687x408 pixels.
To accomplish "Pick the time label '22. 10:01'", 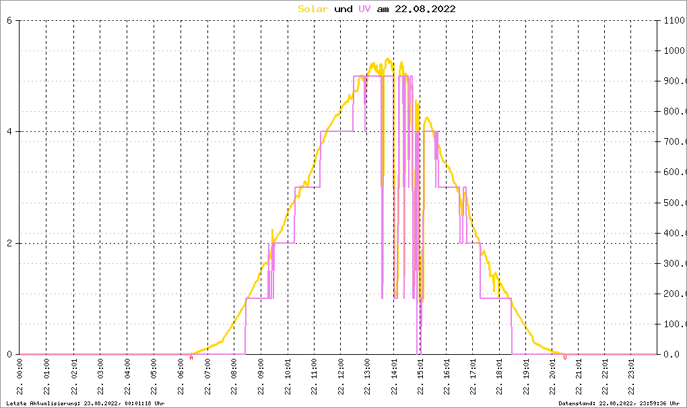I will [288, 377].
